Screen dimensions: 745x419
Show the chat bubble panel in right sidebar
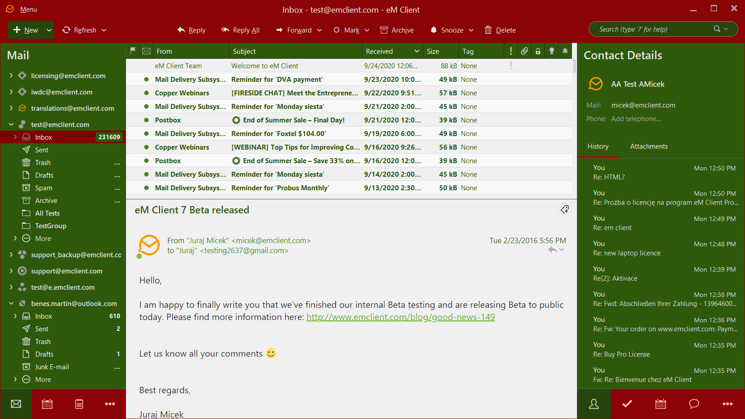[694, 404]
